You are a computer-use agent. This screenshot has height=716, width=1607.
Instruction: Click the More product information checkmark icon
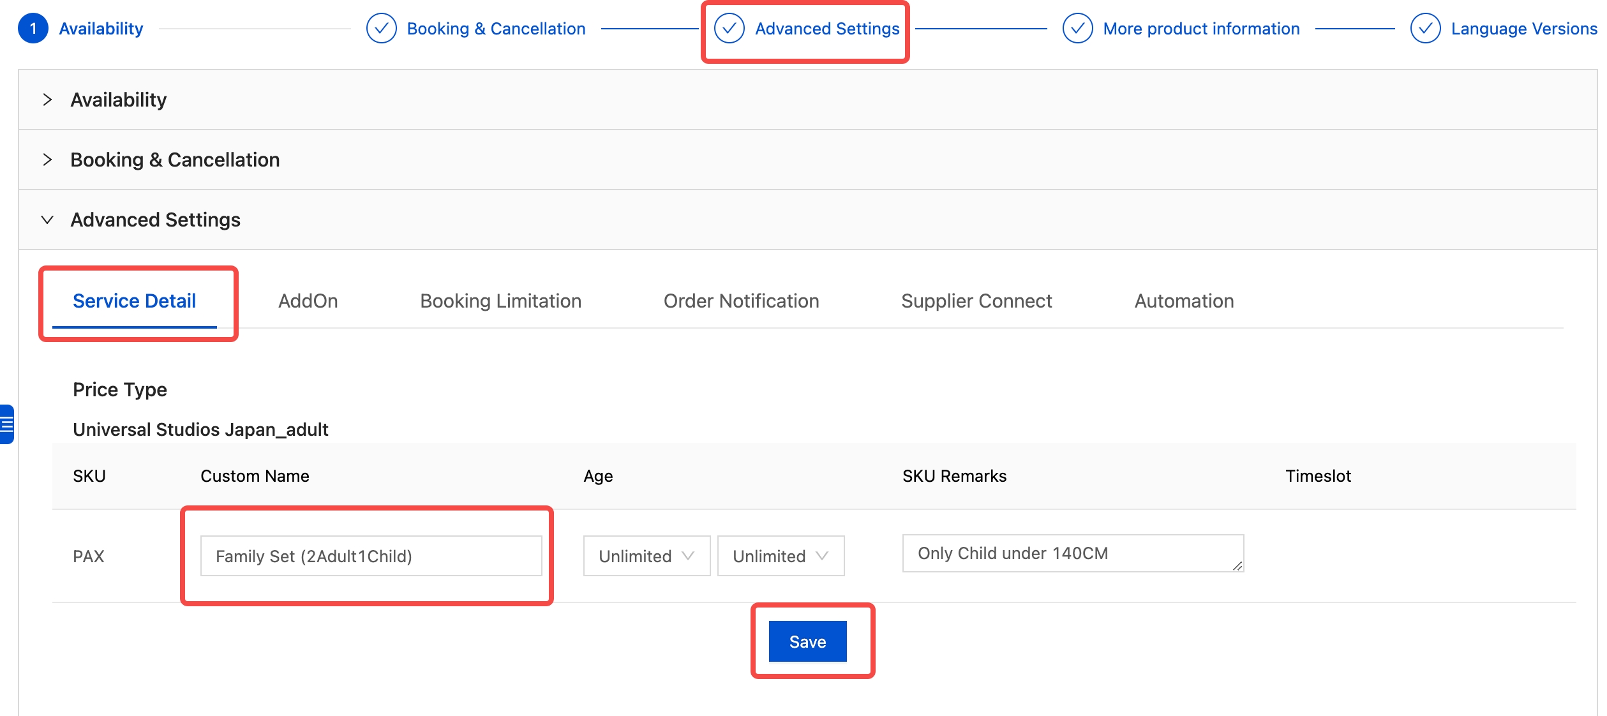click(x=1077, y=29)
